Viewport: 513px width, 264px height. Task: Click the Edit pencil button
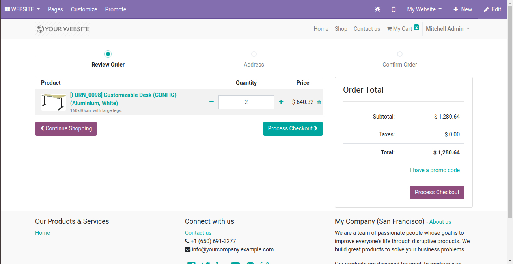pos(492,9)
